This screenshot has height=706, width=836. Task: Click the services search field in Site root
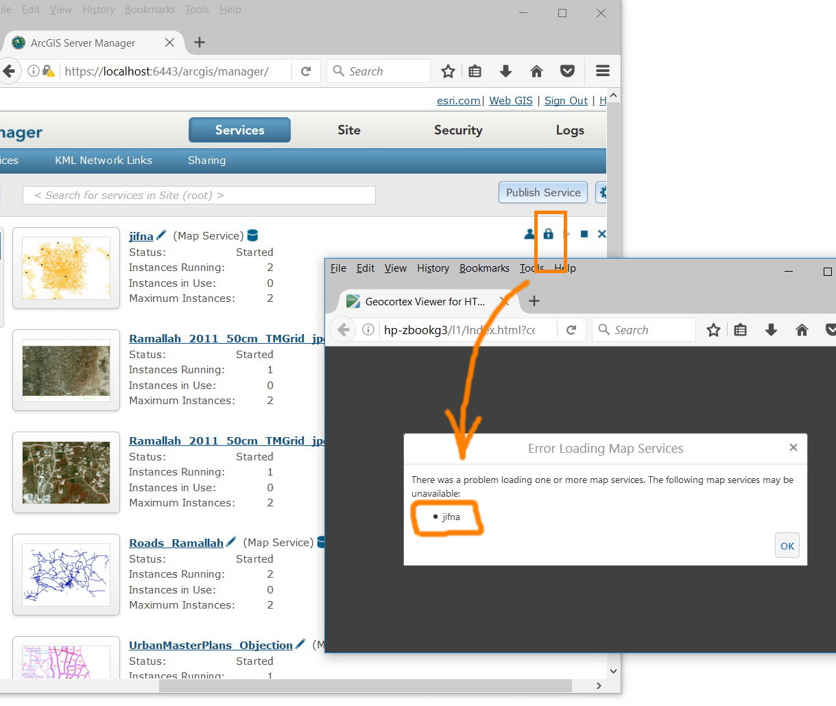click(199, 196)
